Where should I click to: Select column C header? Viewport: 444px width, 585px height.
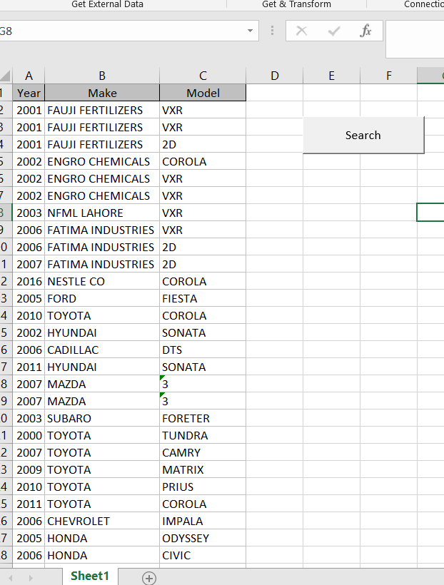click(203, 76)
